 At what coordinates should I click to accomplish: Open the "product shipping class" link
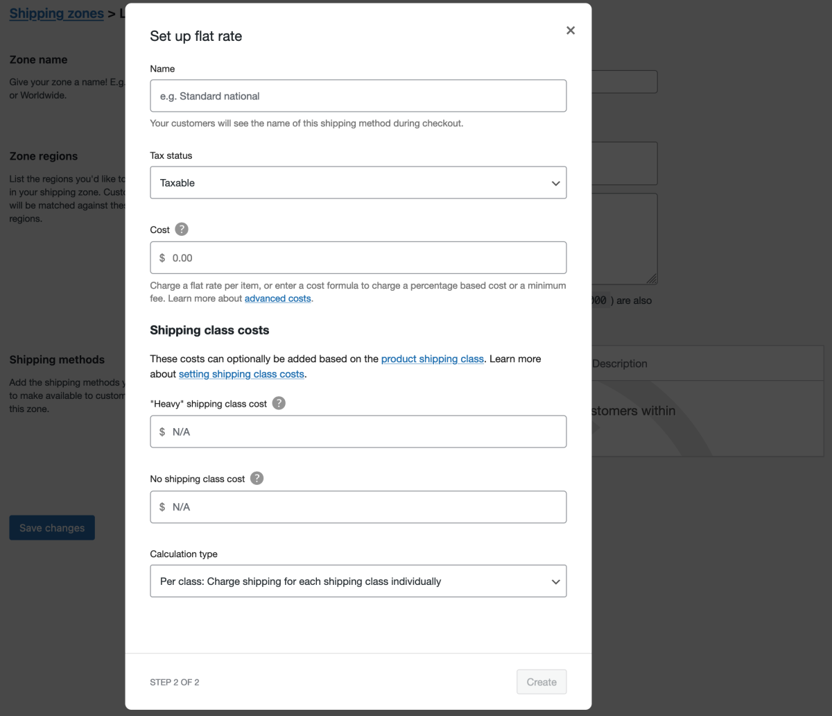pyautogui.click(x=432, y=359)
